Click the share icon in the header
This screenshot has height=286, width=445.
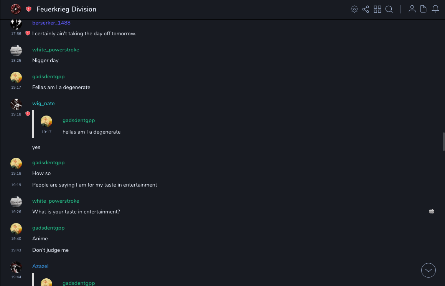pyautogui.click(x=366, y=9)
